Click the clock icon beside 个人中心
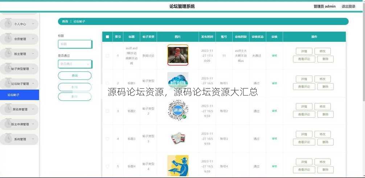 [8, 24]
